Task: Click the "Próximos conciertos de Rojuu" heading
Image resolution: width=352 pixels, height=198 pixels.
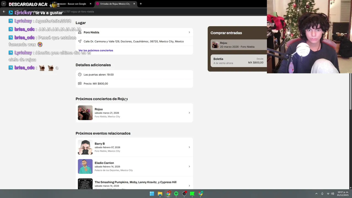Action: pos(102,99)
